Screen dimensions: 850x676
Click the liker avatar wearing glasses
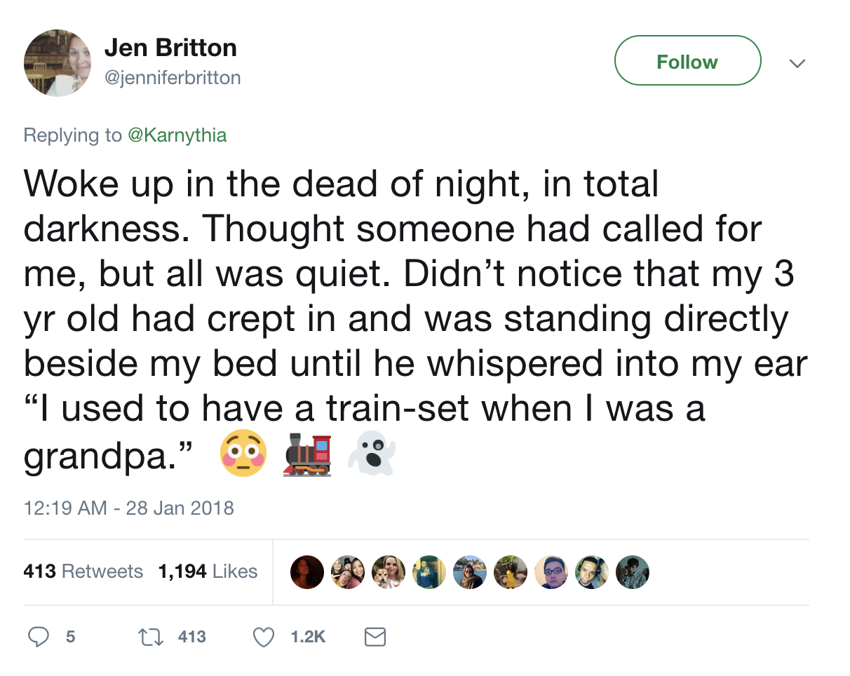pos(551,572)
